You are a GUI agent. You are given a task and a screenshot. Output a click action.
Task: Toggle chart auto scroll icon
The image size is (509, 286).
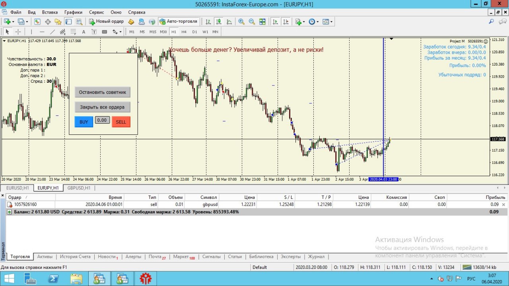coord(275,21)
